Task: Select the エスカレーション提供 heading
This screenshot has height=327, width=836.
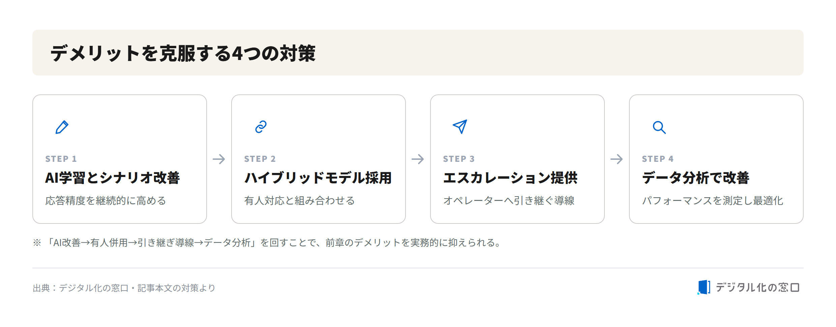Action: 510,178
